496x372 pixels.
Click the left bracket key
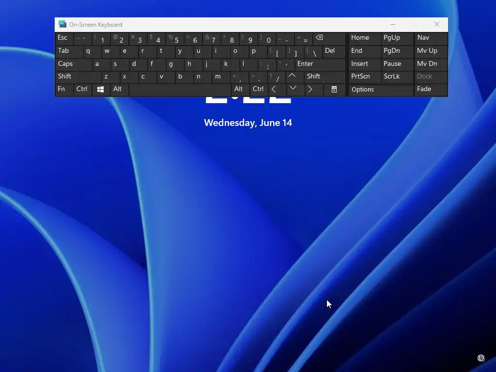276,51
